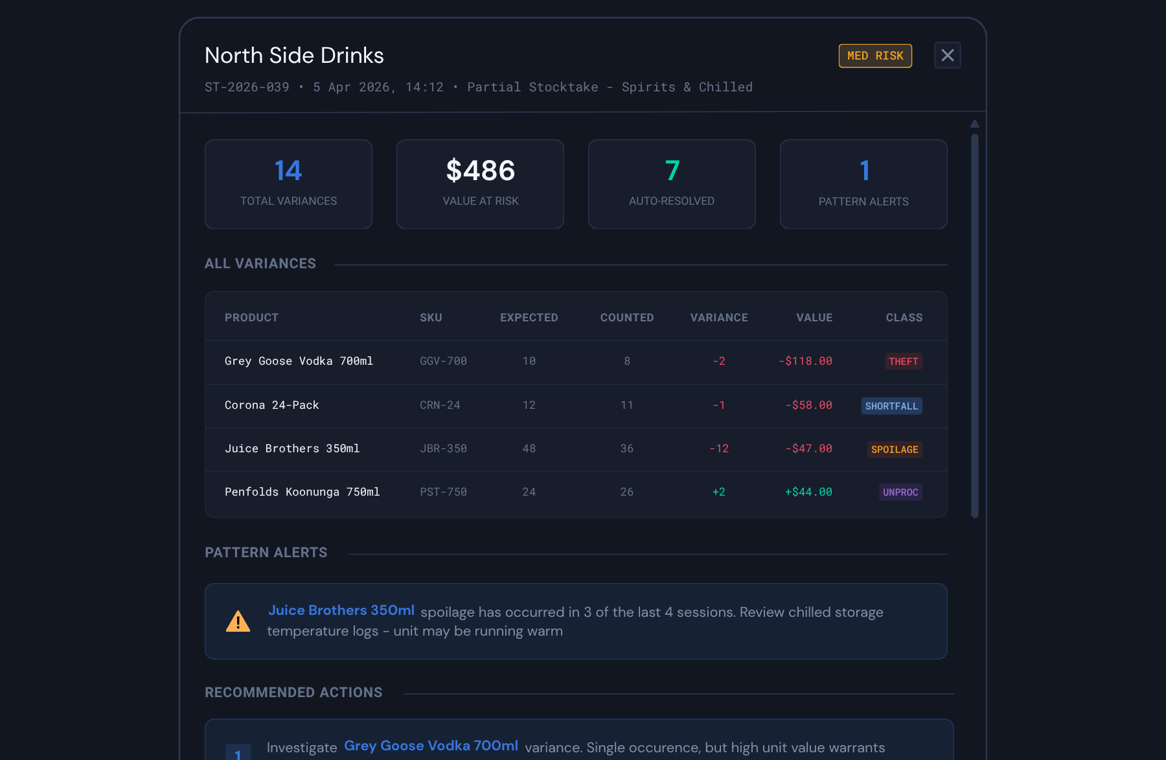Click the -$47.00 value cell
The width and height of the screenshot is (1166, 760).
click(x=808, y=448)
